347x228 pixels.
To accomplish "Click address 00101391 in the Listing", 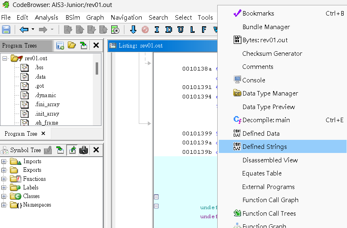I will [197, 87].
